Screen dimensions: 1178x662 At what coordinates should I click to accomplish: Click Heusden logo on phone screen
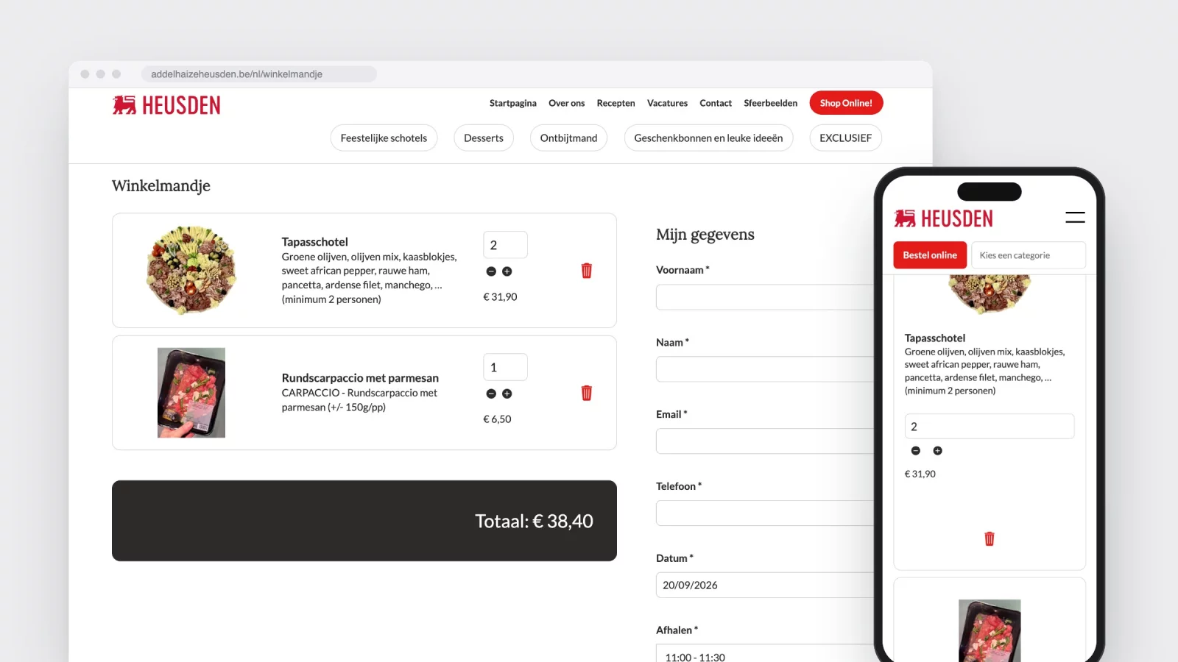(x=943, y=218)
